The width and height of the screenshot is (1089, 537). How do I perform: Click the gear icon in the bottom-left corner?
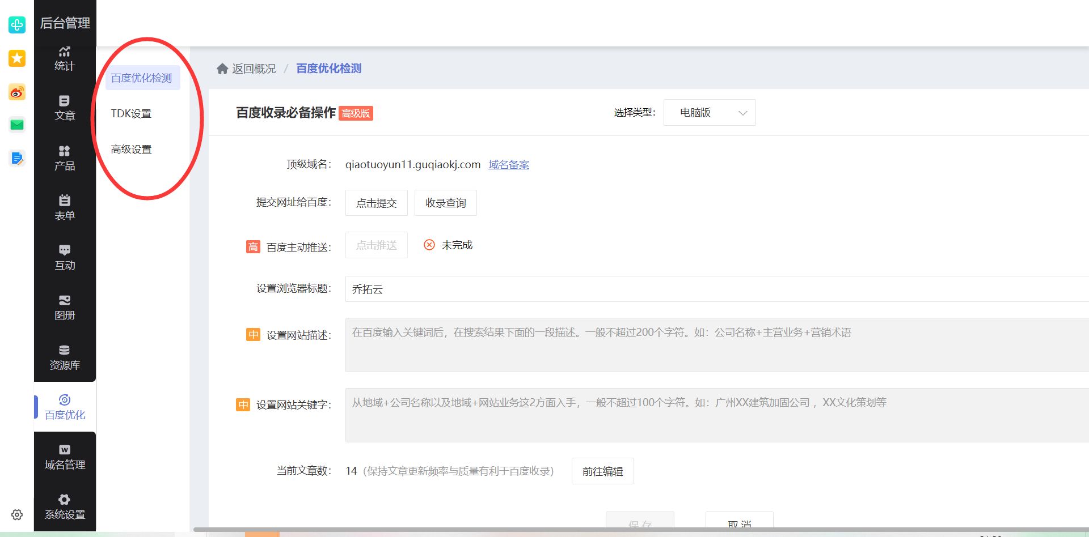[x=17, y=514]
